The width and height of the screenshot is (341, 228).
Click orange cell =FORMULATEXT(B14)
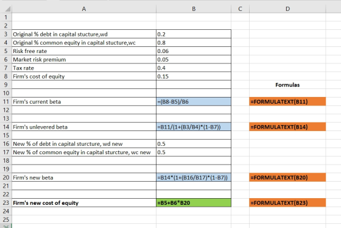pyautogui.click(x=287, y=127)
